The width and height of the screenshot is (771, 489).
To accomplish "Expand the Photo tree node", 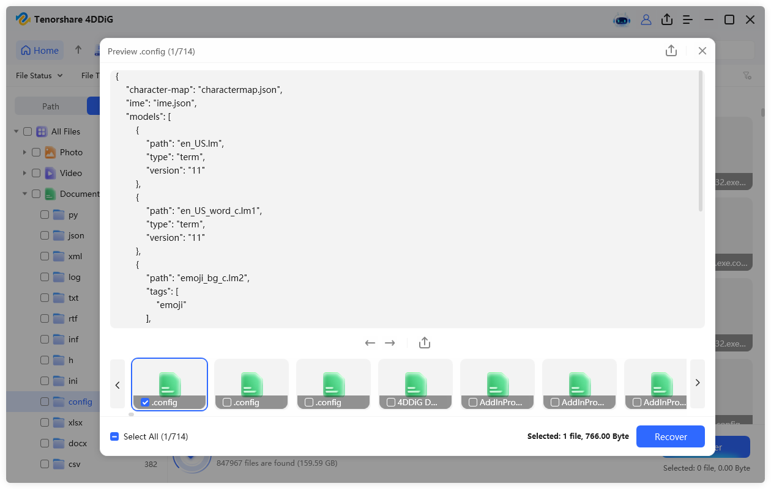I will click(24, 152).
